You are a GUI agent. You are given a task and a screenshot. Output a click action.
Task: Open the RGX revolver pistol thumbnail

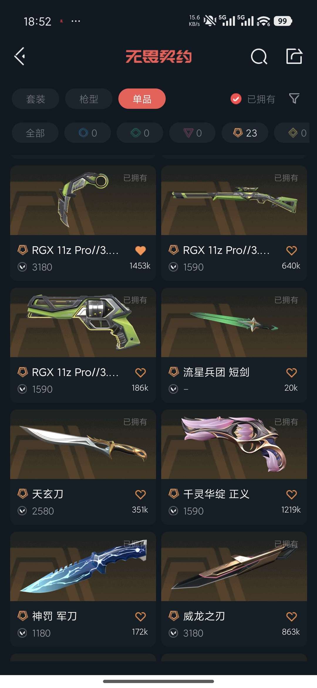(x=83, y=322)
